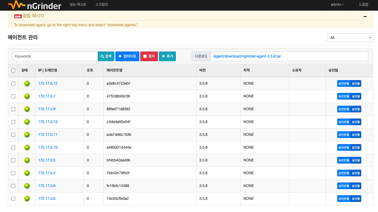Check the box for agent 172.17.0.8
378x212 pixels.
[13, 186]
